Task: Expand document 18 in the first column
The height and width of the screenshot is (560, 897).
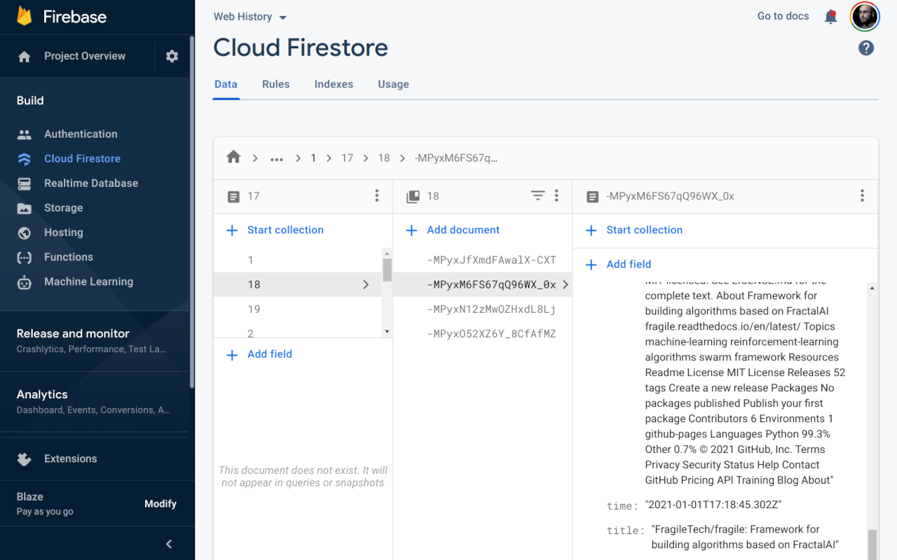Action: point(365,284)
